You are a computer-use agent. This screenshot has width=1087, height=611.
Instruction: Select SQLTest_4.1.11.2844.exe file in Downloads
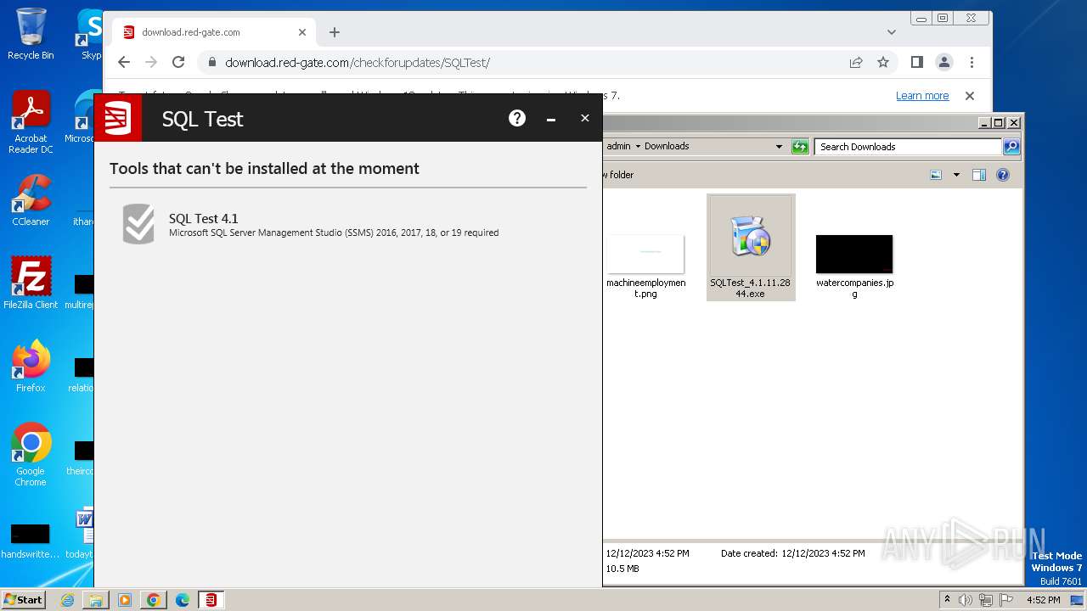point(751,247)
